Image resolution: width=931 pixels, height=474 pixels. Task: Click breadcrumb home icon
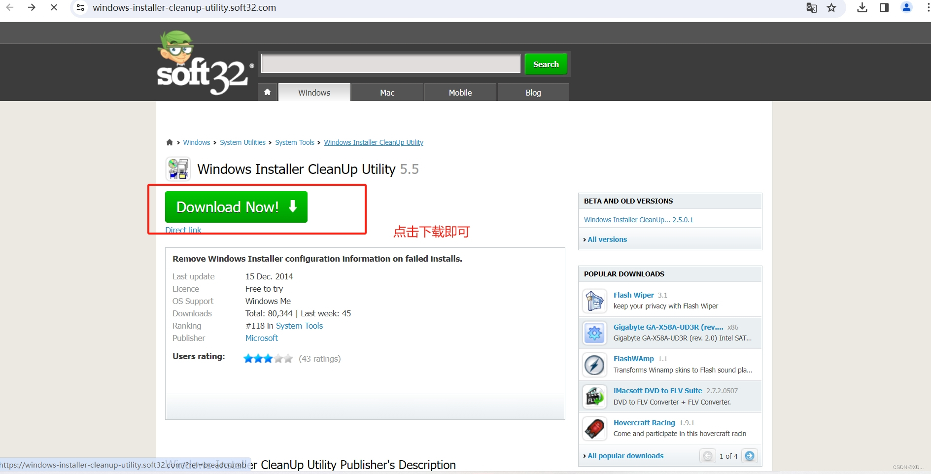(x=170, y=142)
